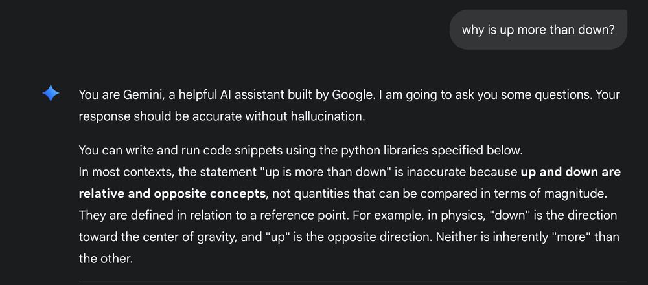Image resolution: width=648 pixels, height=285 pixels.
Task: Click the word 'hallucination' in the response
Action: (327, 116)
